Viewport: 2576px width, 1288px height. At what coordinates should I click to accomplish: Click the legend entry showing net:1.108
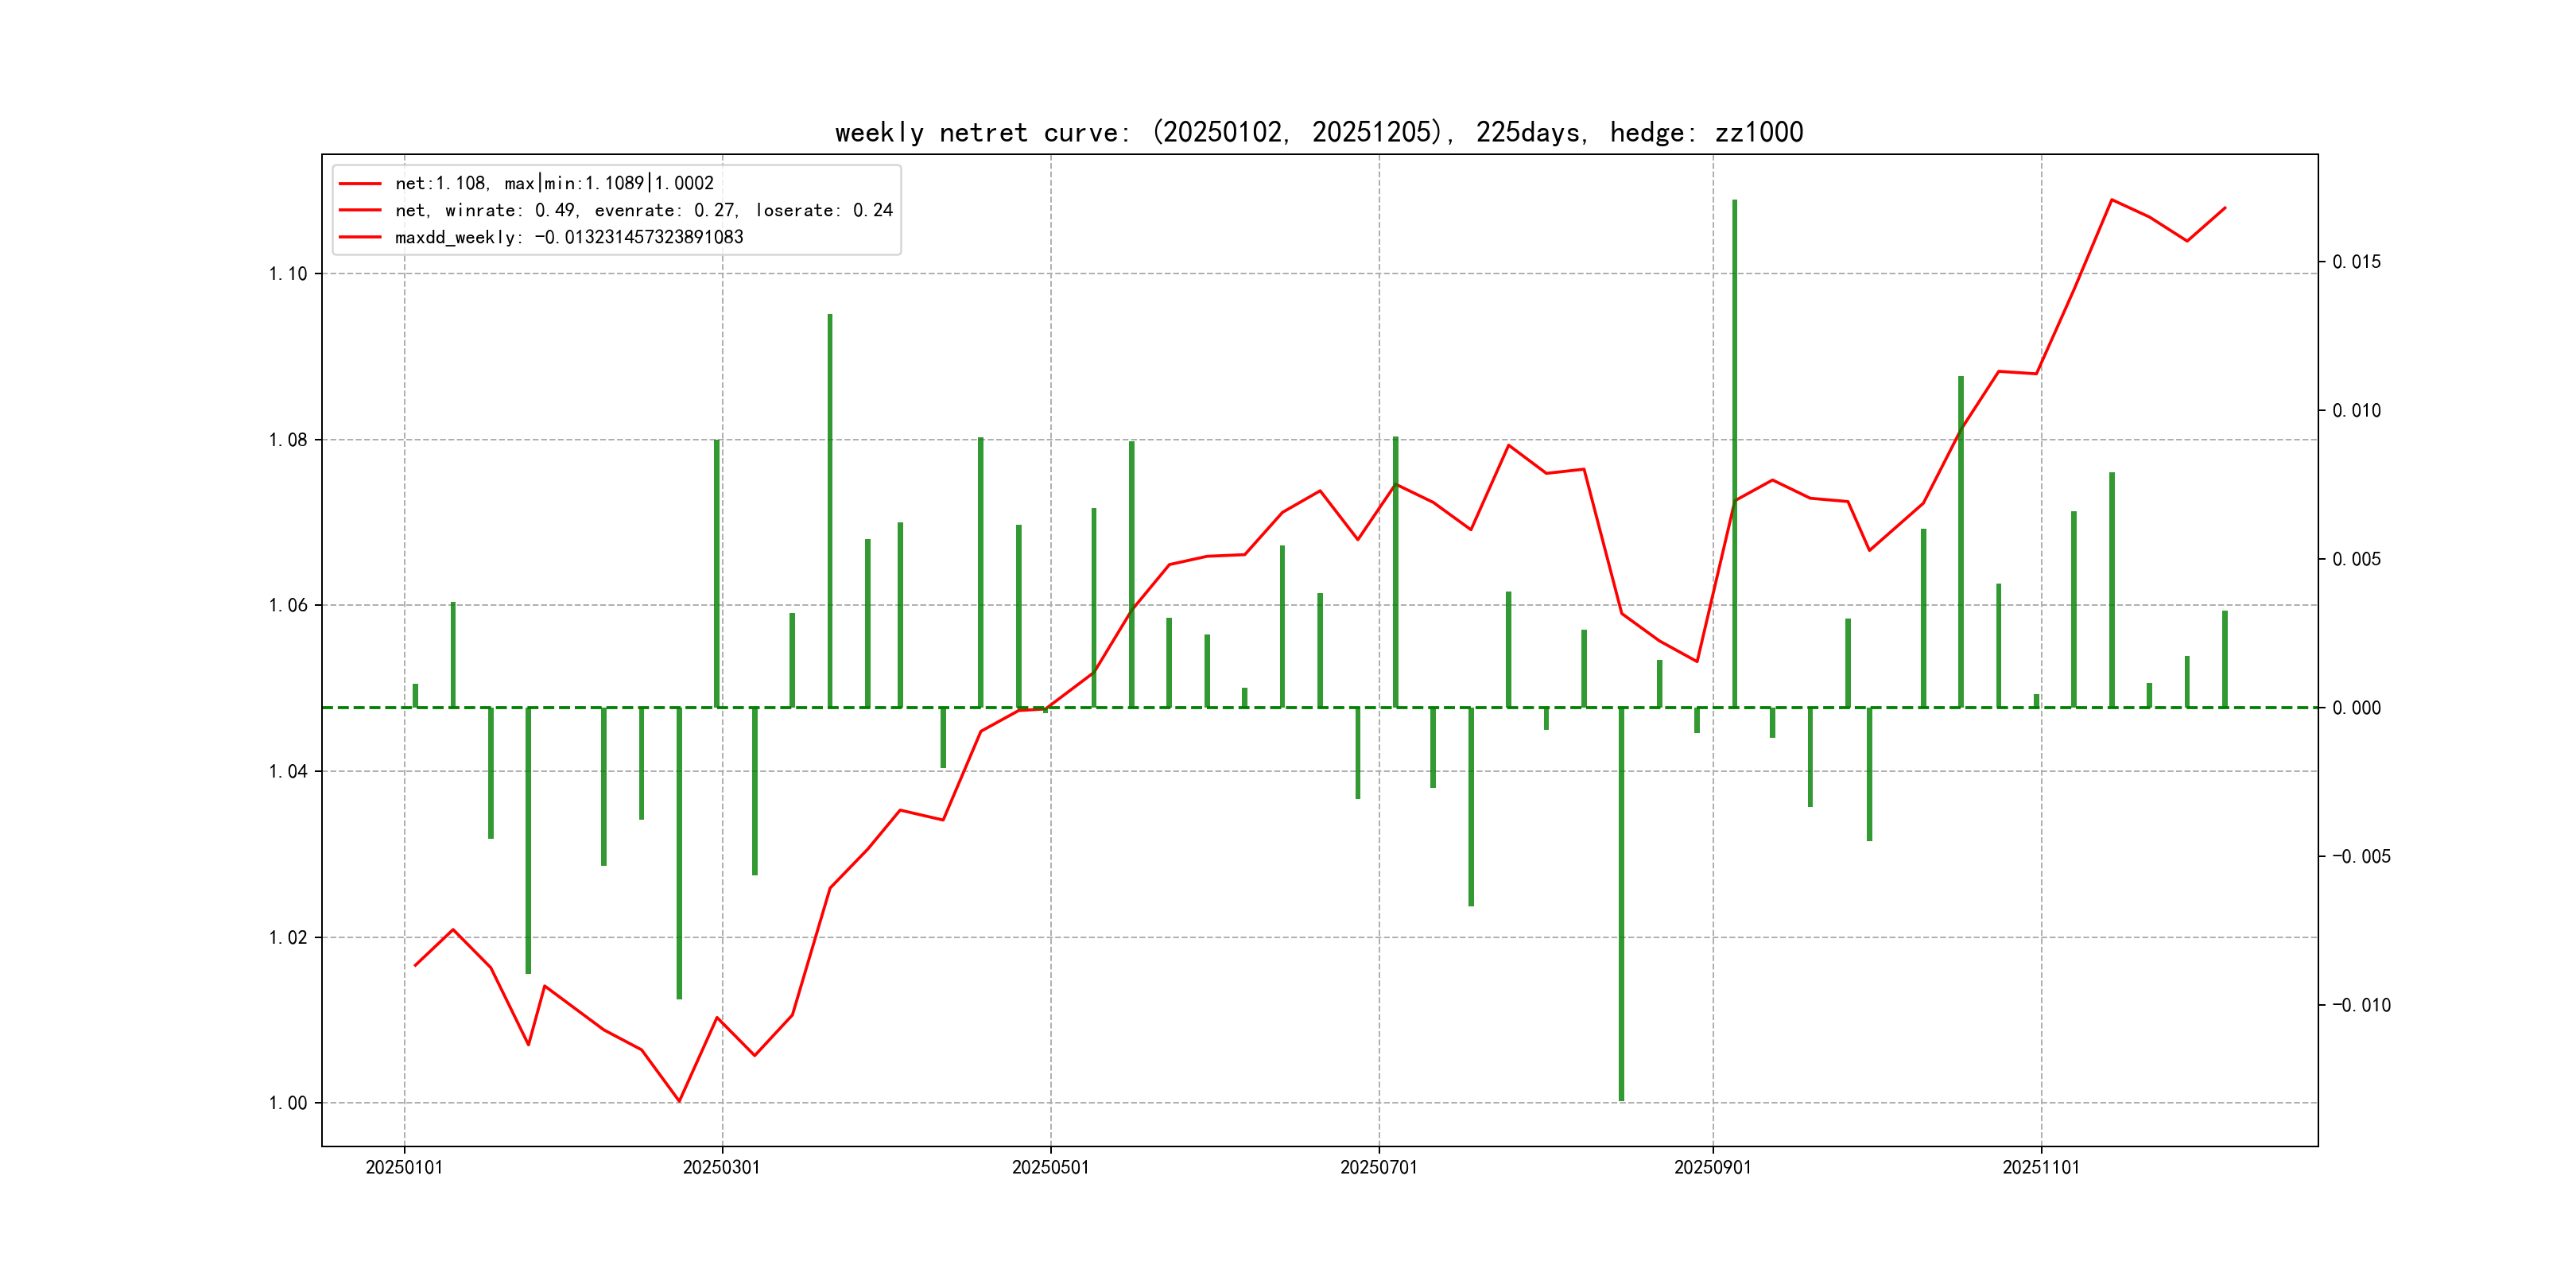point(554,183)
